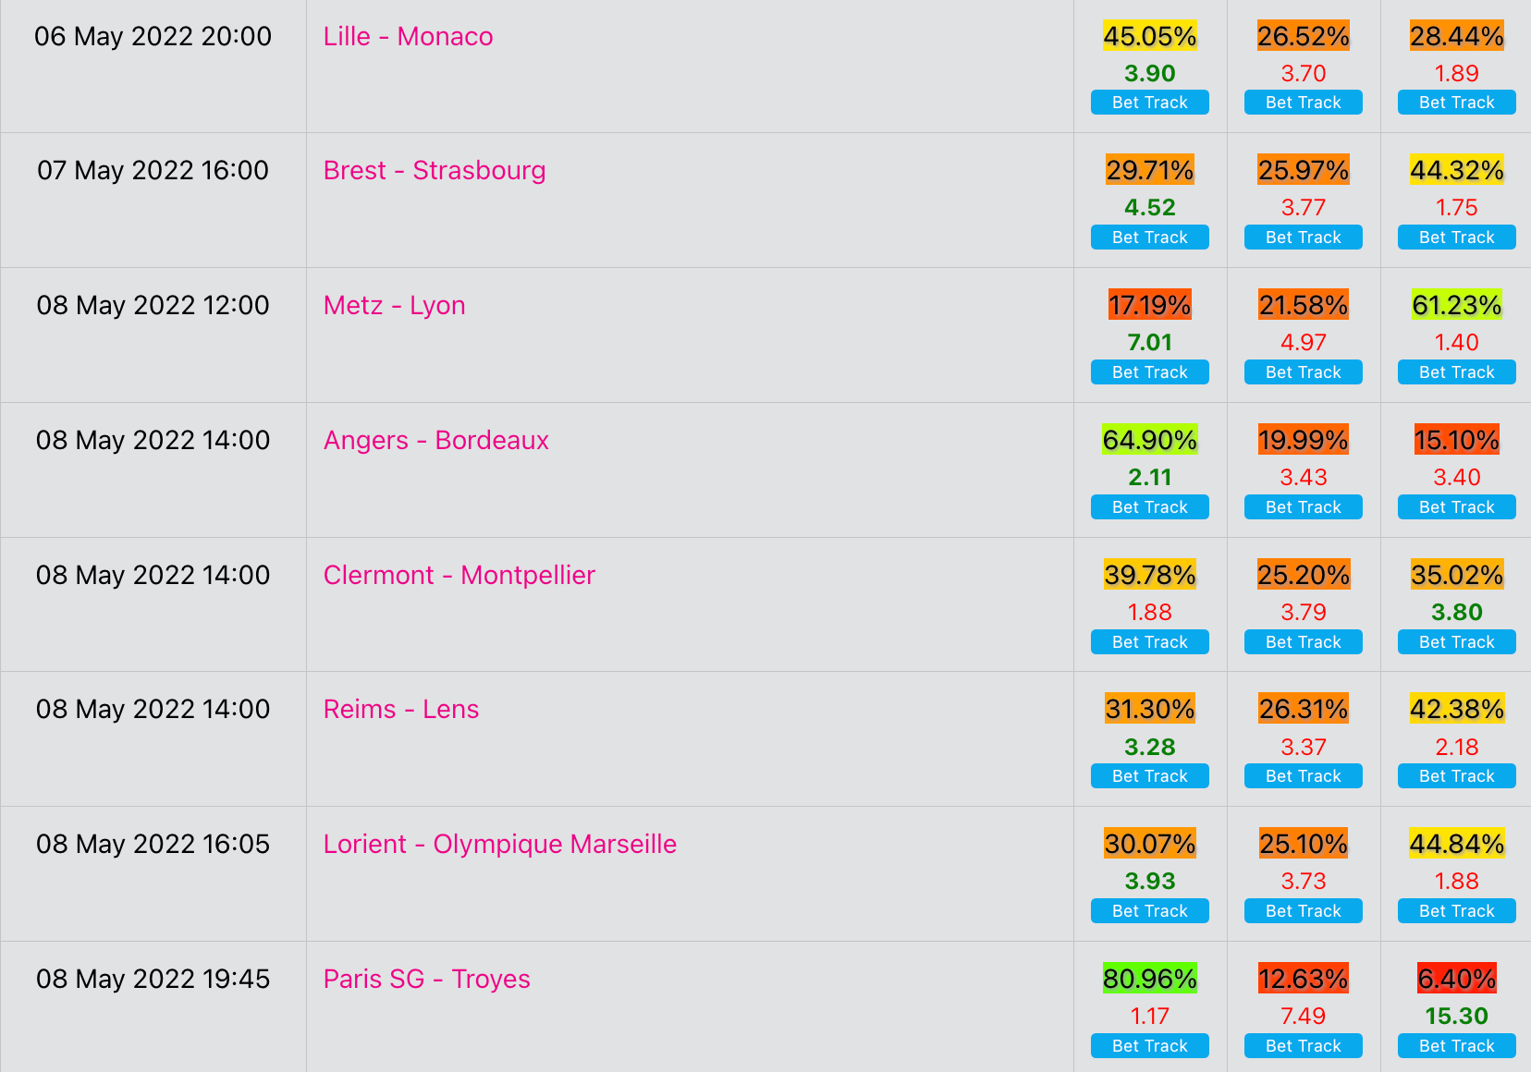Click Bet Track under Marseille away odds 1.88
This screenshot has width=1531, height=1072.
coord(1457,911)
